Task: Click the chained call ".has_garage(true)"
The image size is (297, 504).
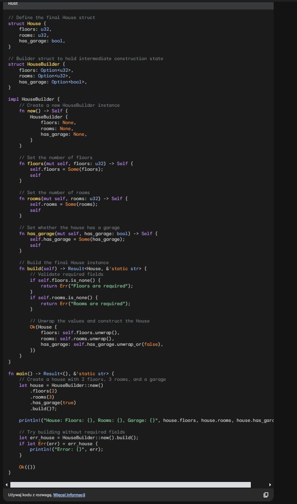Action: [53, 403]
